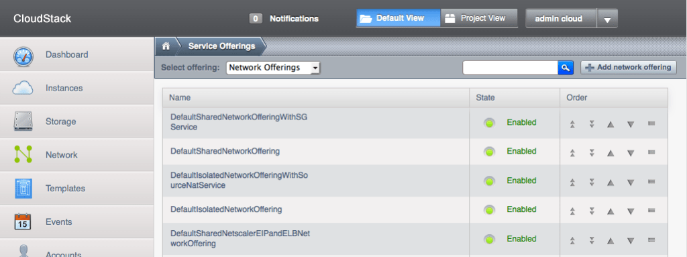
Task: Open Instances section in sidebar
Action: 76,88
